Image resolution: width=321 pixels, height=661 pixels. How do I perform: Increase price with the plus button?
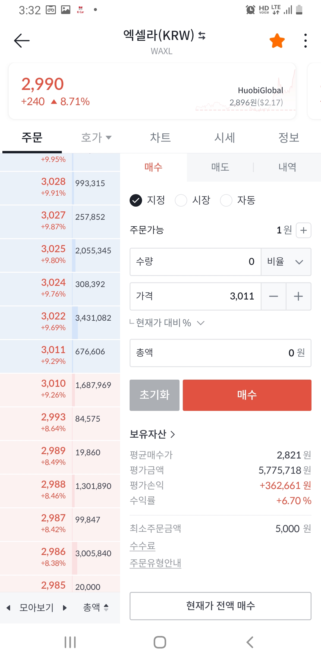pos(298,296)
